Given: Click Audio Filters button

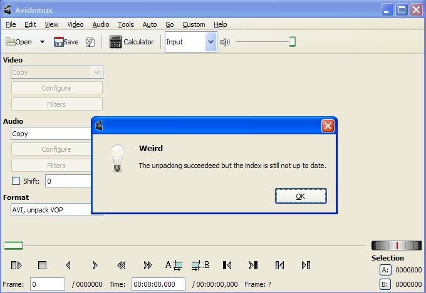Looking at the screenshot, I should pyautogui.click(x=51, y=166).
